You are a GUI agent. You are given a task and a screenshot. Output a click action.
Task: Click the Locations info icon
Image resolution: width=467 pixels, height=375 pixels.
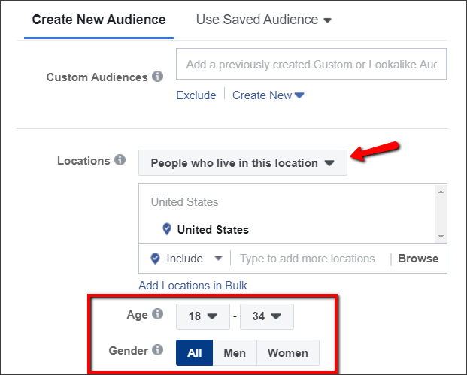click(120, 160)
